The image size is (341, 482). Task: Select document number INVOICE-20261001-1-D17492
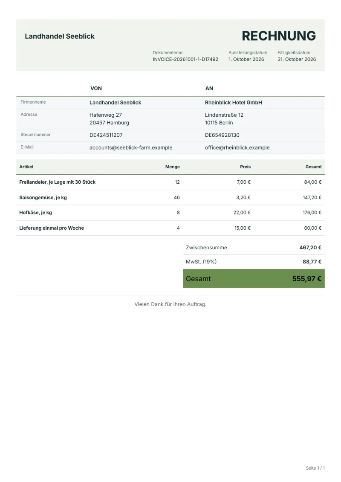185,59
